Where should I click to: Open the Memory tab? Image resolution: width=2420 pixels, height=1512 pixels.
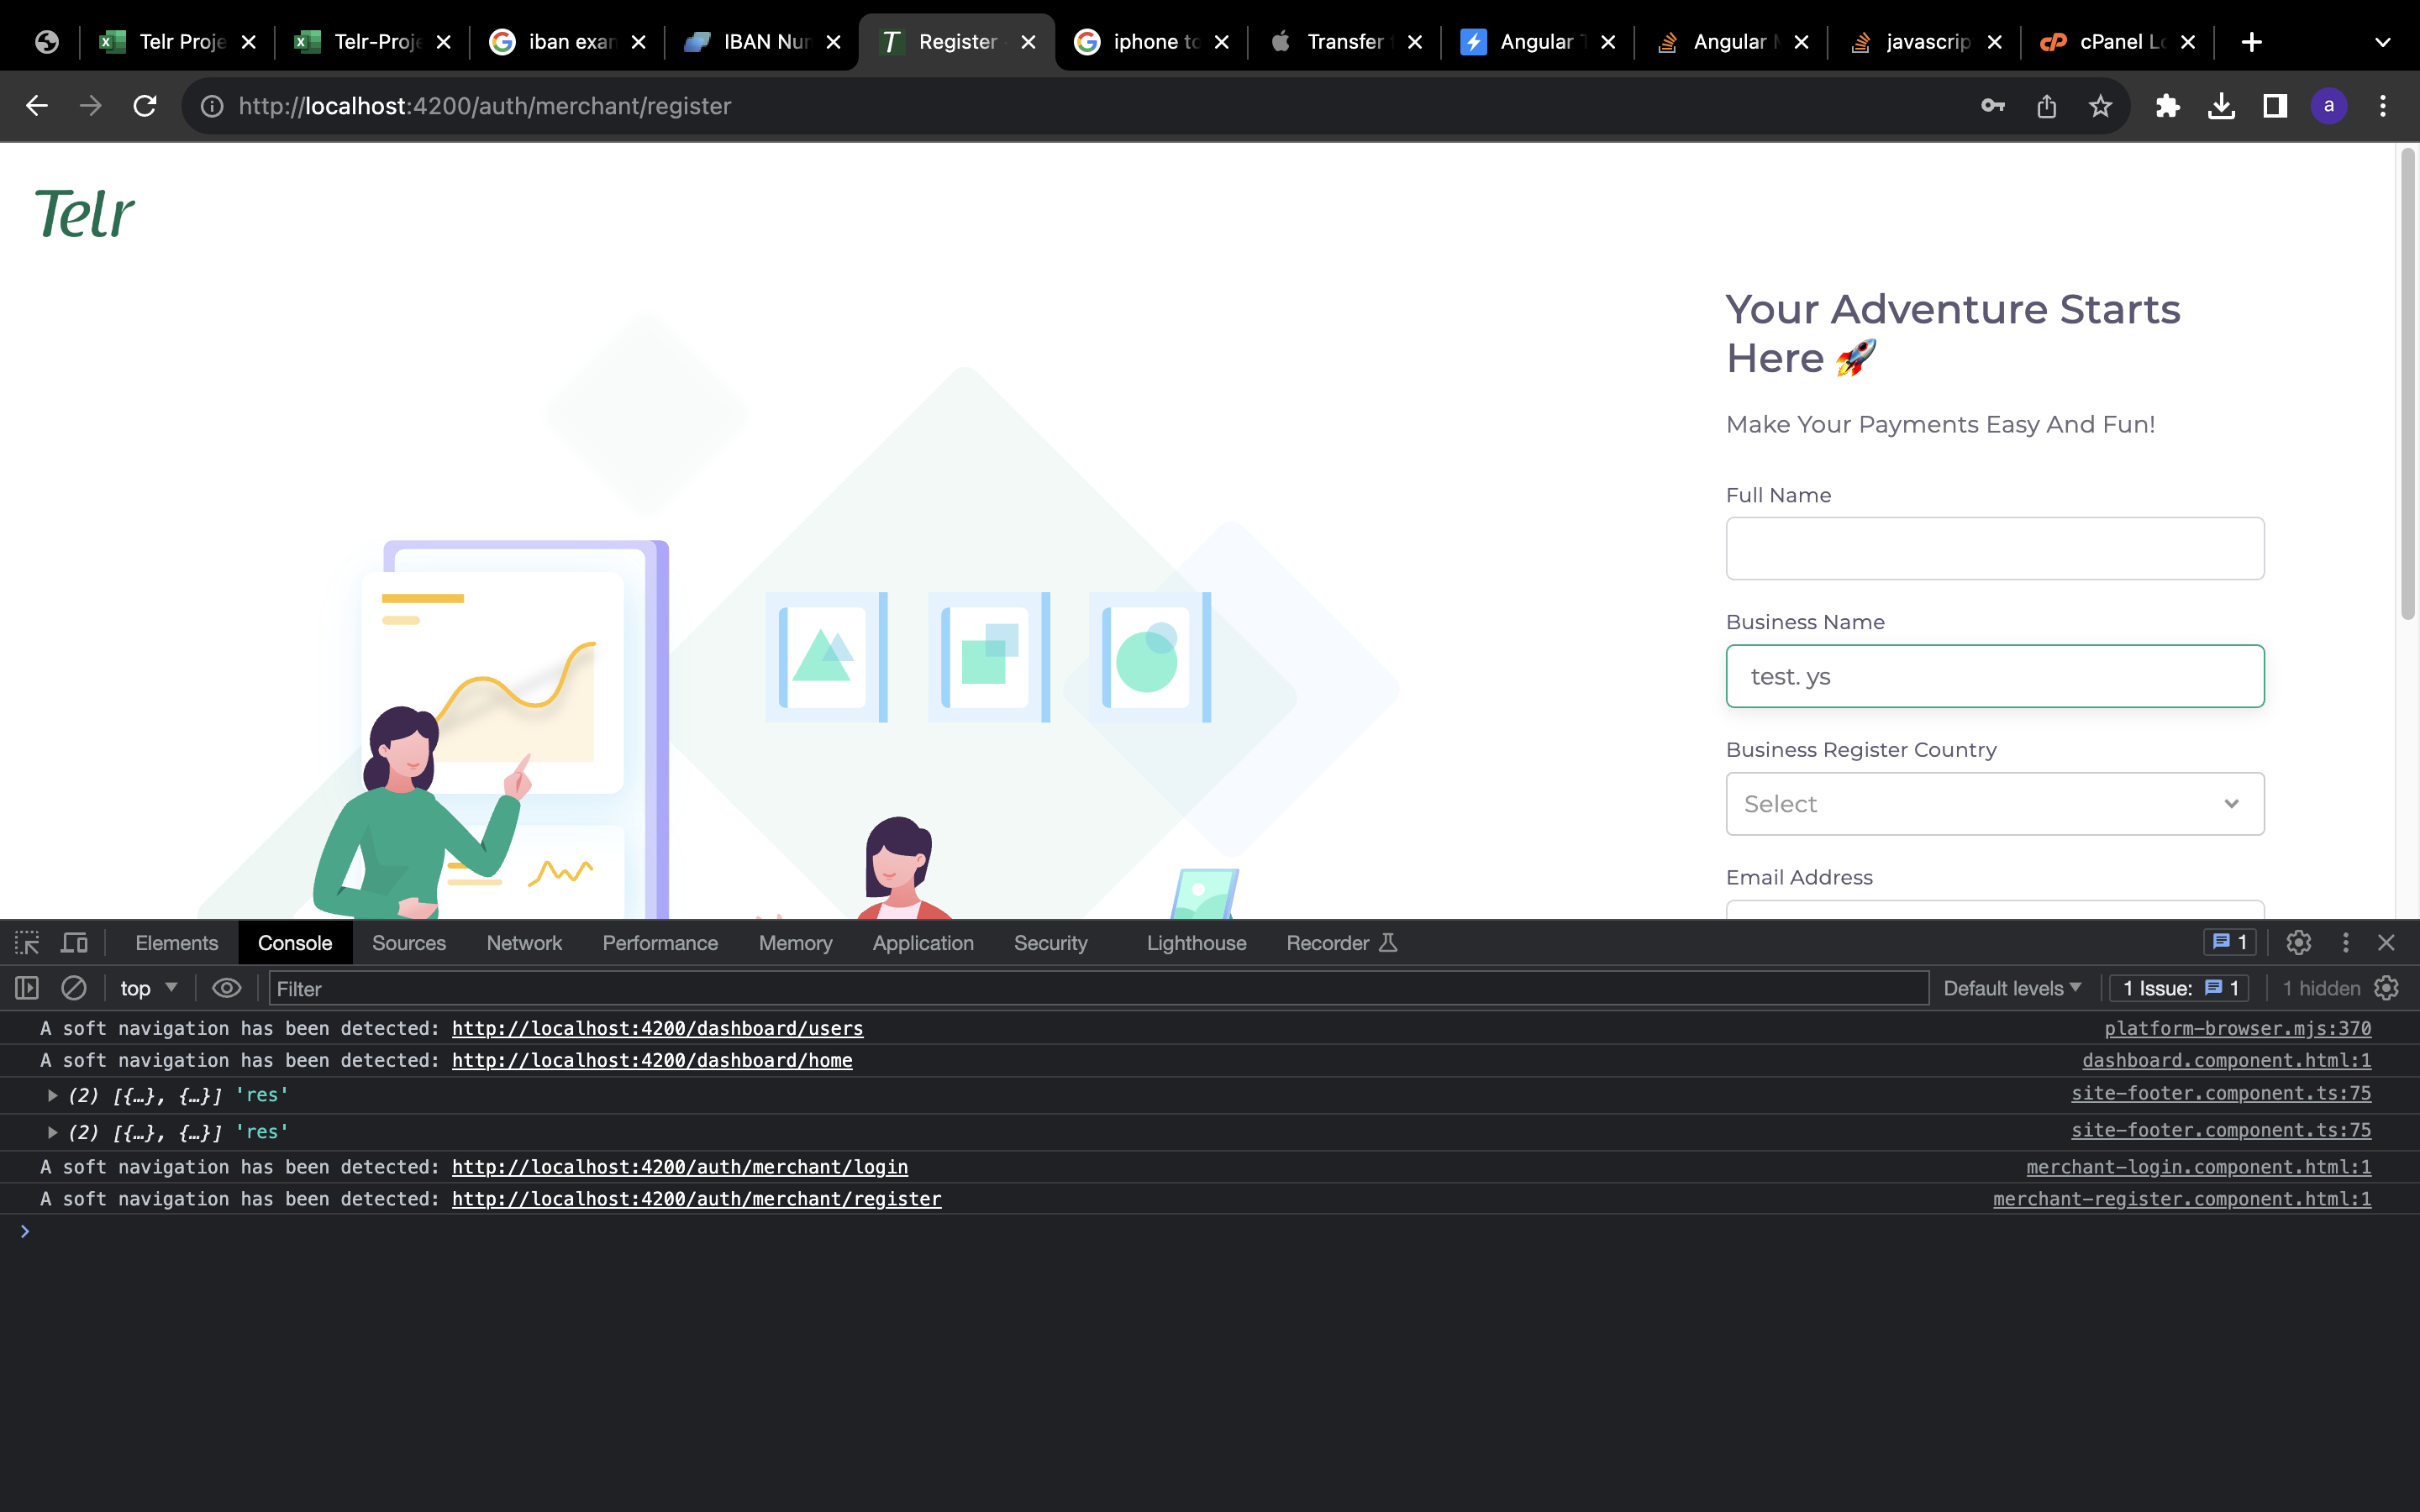pyautogui.click(x=795, y=943)
